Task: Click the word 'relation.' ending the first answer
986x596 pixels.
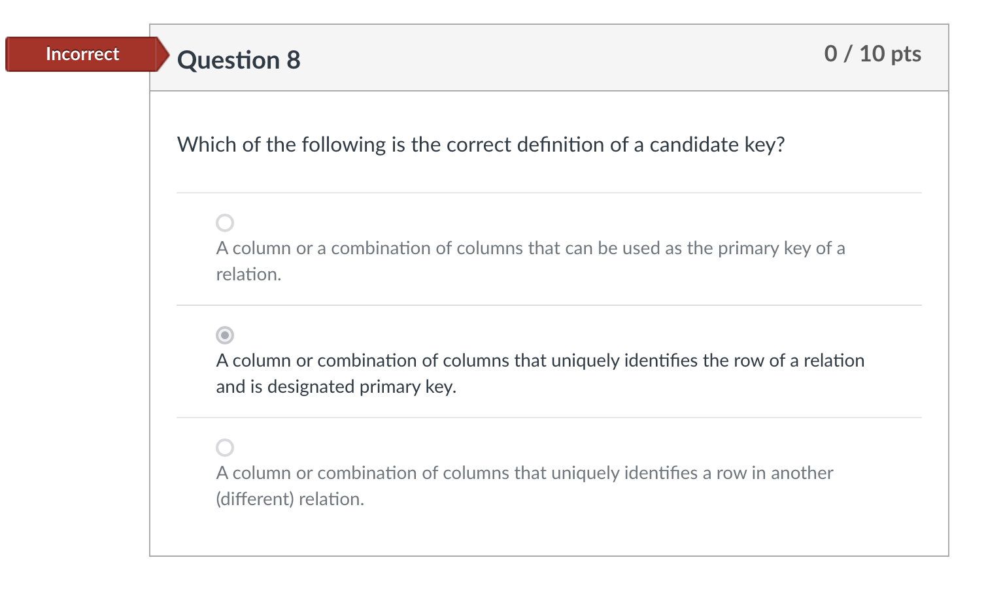Action: pyautogui.click(x=248, y=274)
